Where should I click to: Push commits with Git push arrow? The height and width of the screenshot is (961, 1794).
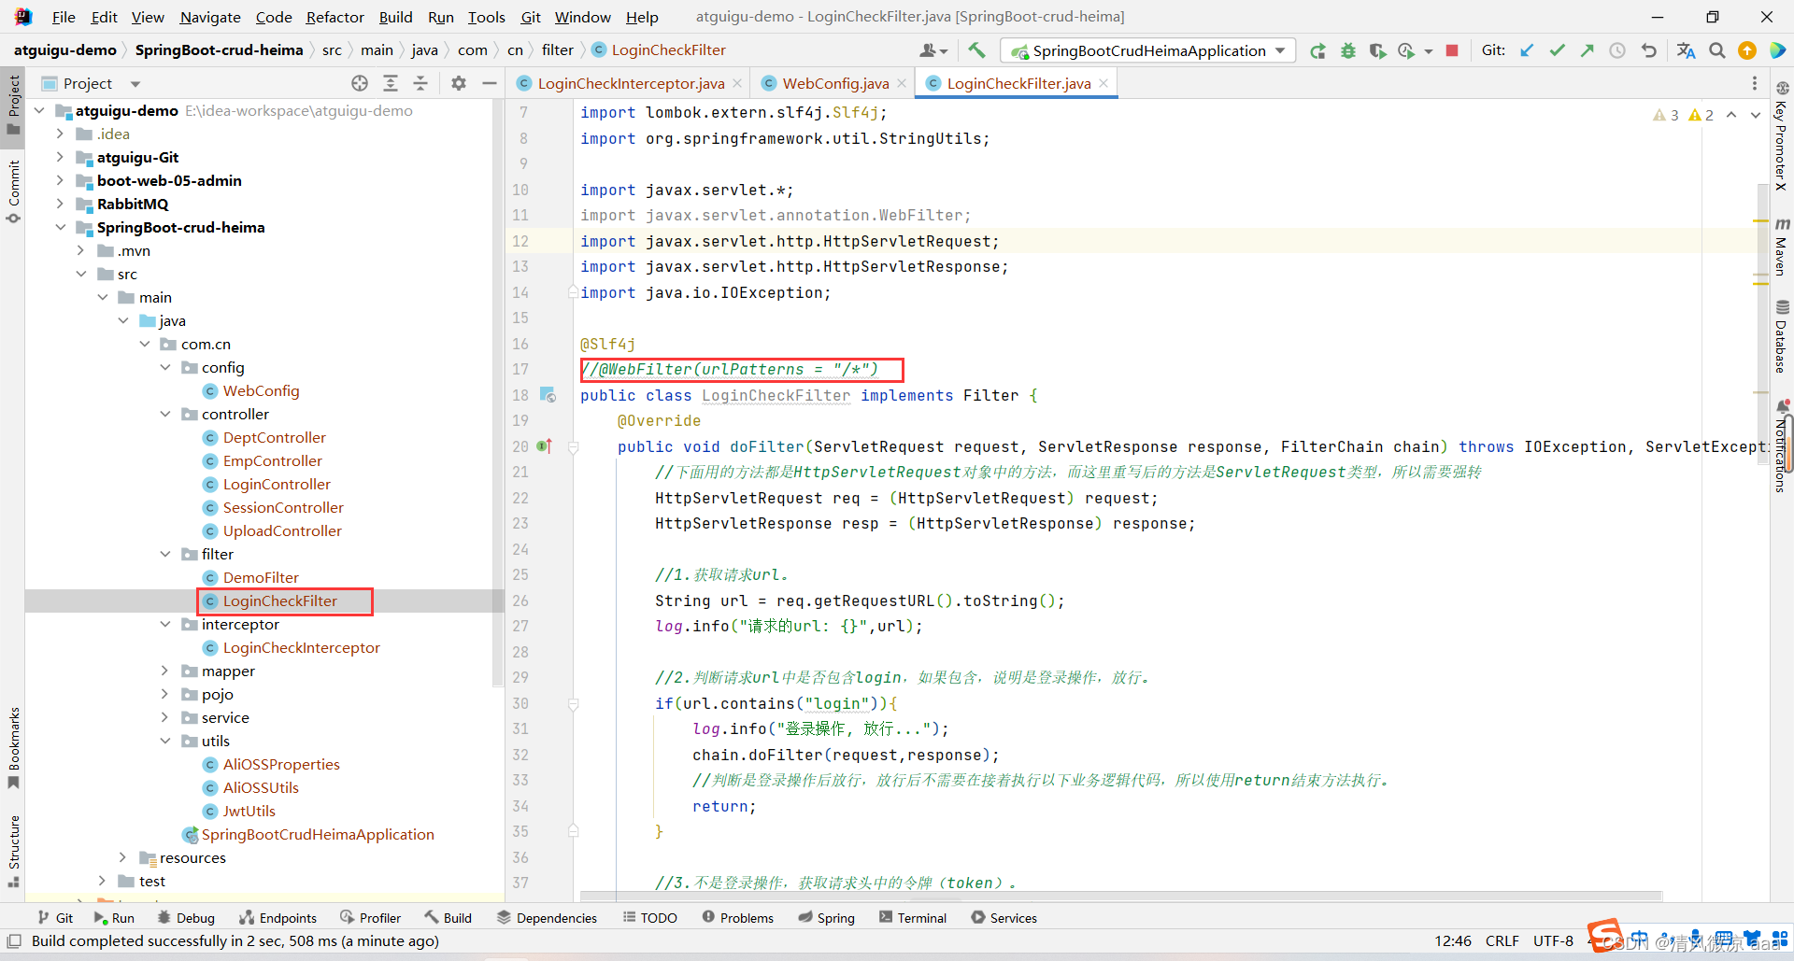pos(1587,50)
